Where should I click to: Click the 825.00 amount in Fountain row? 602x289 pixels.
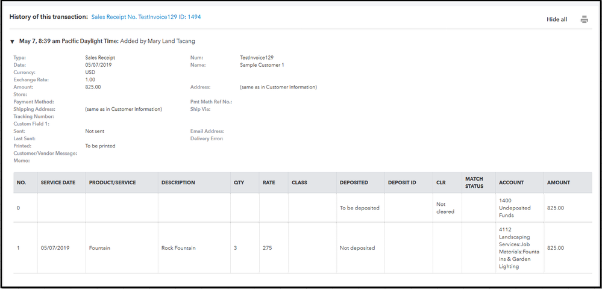point(556,248)
